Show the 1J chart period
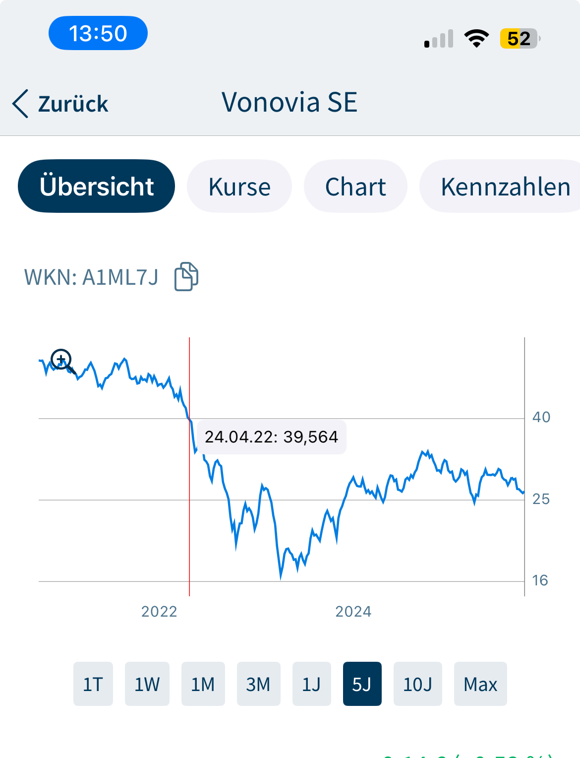This screenshot has width=580, height=758. 311,684
